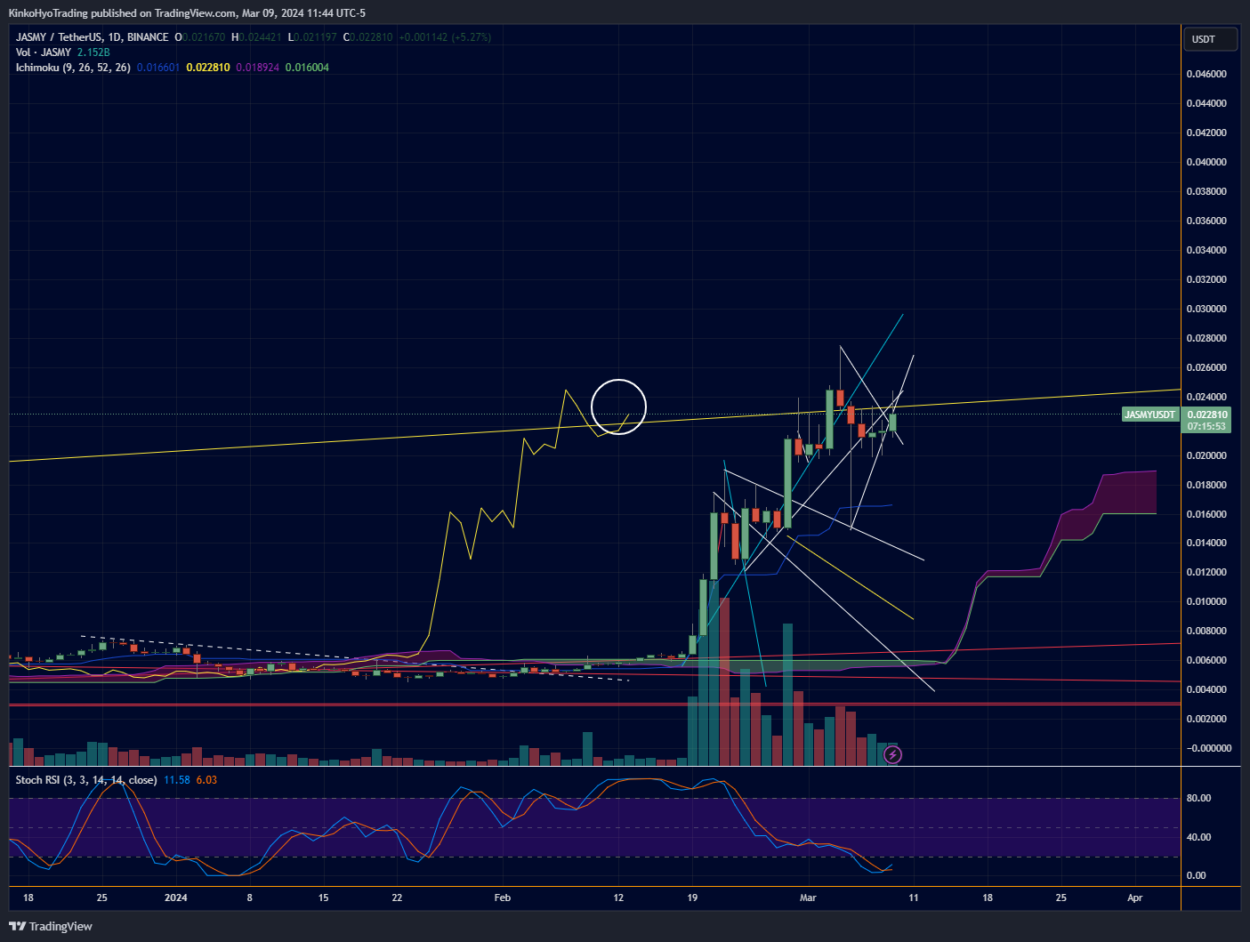Click the purple Ichimoku value 0.018924
The image size is (1250, 942).
pos(257,68)
